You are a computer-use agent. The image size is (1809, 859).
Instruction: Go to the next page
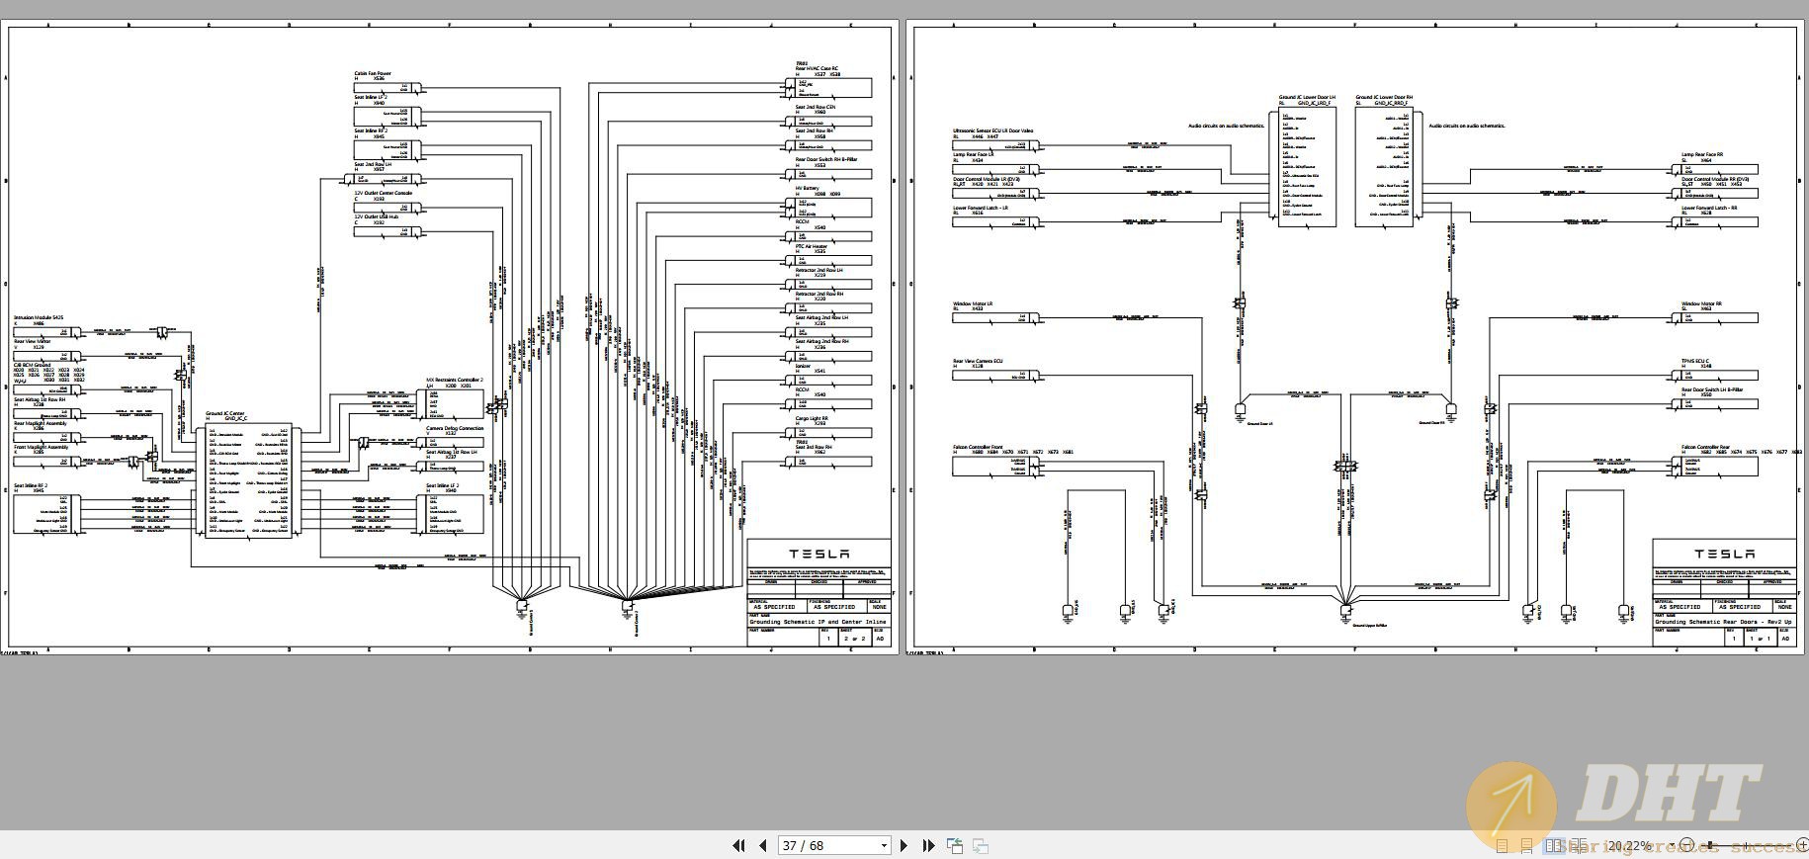point(904,845)
